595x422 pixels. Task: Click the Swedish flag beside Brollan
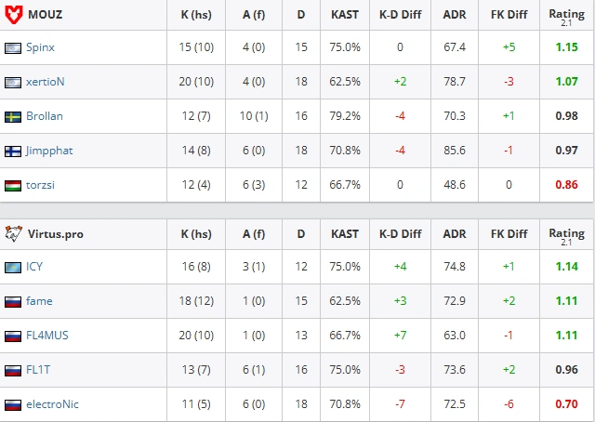point(13,116)
